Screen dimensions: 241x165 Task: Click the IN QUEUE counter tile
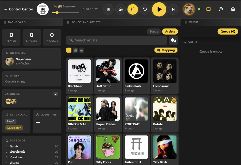52,37
